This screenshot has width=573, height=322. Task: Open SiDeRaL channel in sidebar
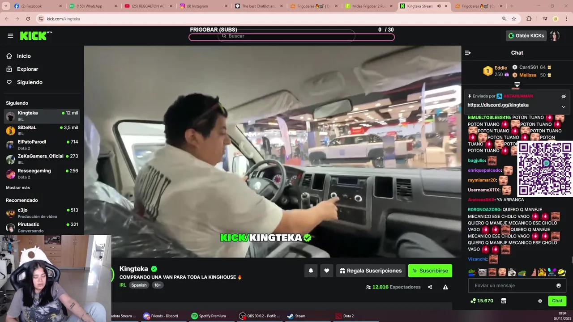tap(42, 130)
